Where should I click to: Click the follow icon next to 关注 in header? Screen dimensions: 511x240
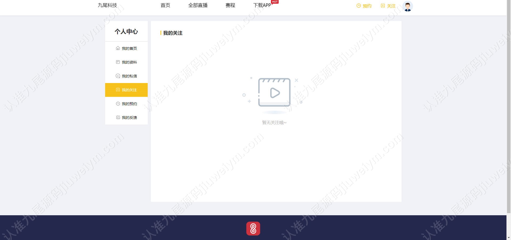[x=383, y=6]
